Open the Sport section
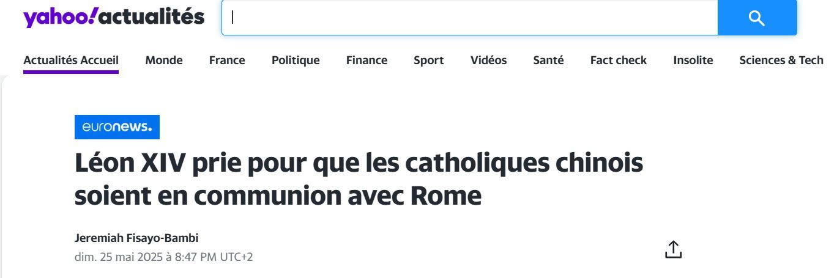The image size is (837, 278). pos(429,60)
